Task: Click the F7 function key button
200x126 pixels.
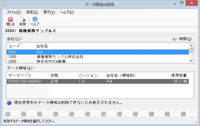Action: 103,114
